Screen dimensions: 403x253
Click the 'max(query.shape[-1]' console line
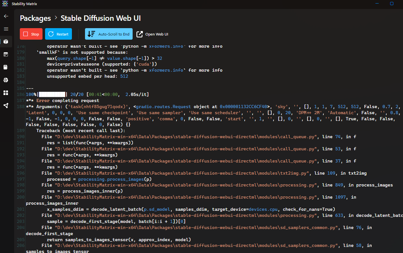pyautogui.click(x=105, y=58)
